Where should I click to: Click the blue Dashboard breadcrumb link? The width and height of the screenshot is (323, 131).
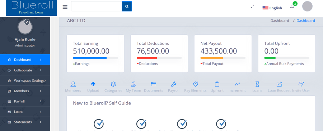[306, 20]
